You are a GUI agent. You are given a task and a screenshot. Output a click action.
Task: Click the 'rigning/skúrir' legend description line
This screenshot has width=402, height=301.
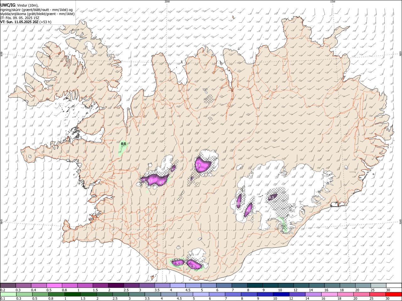point(36,9)
